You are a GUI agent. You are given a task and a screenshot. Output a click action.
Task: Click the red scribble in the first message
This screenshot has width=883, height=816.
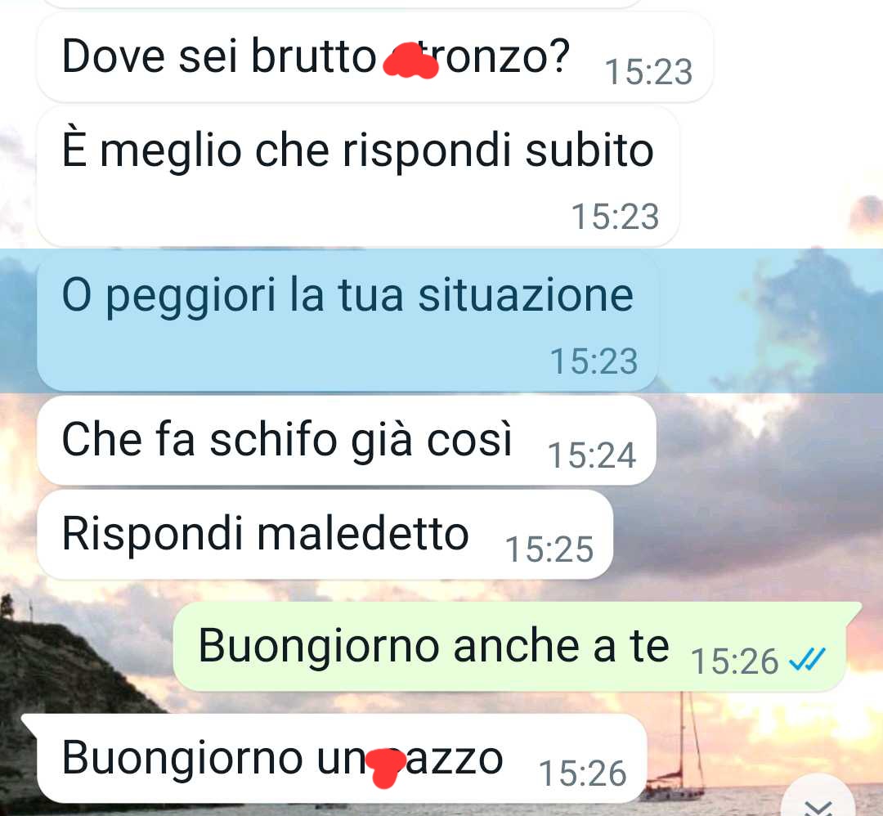410,61
